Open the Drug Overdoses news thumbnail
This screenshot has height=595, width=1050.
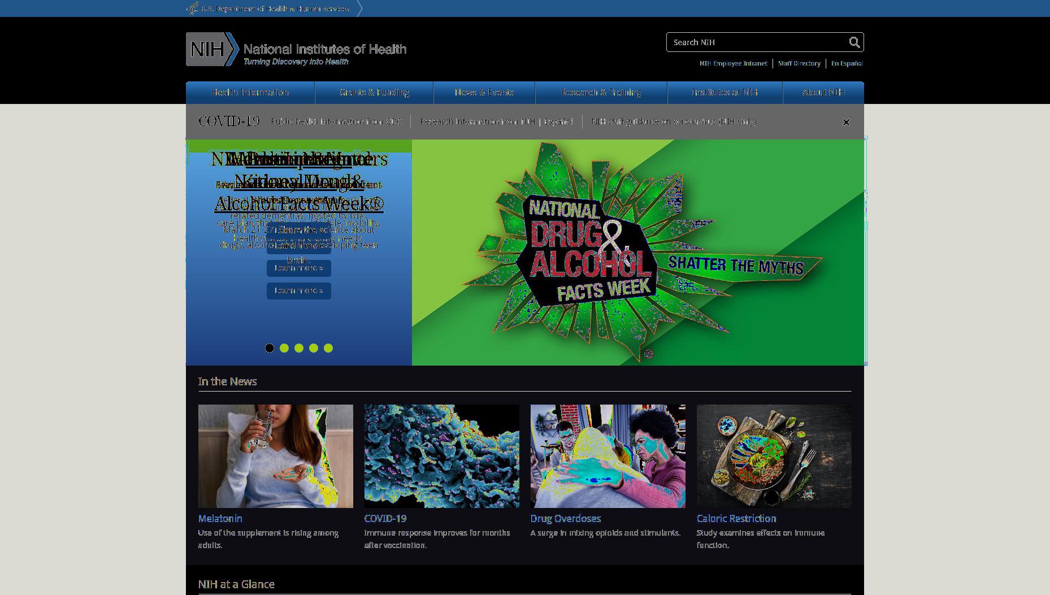[x=608, y=456]
